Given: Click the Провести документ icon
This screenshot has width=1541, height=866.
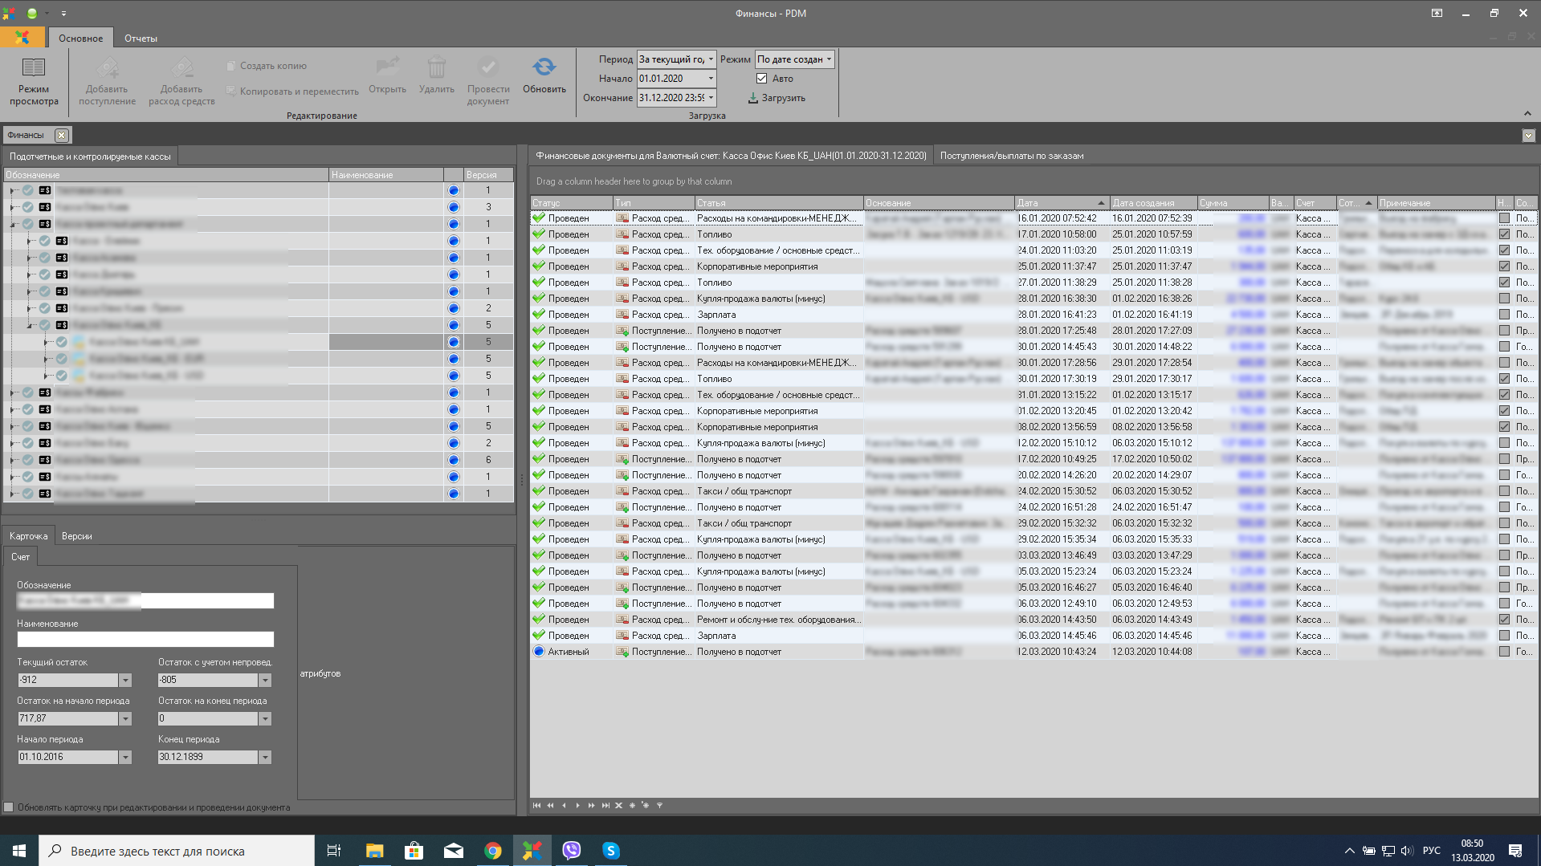Looking at the screenshot, I should point(488,67).
